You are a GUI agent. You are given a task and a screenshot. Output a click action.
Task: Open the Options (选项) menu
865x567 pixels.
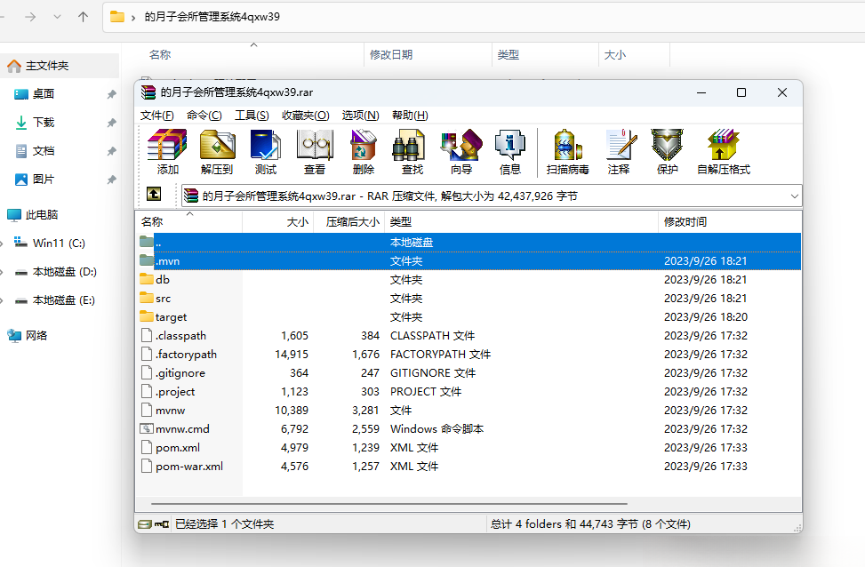(360, 116)
